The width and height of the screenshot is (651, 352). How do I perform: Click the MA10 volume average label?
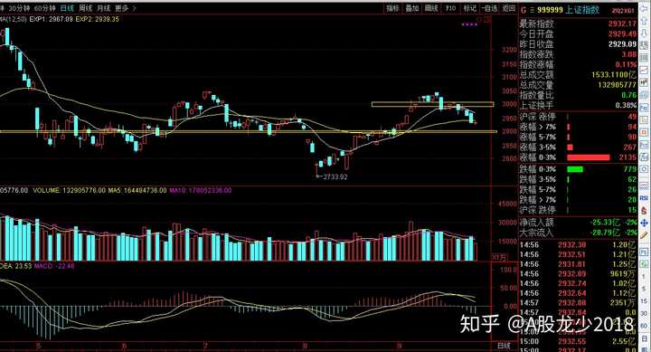[x=201, y=190]
